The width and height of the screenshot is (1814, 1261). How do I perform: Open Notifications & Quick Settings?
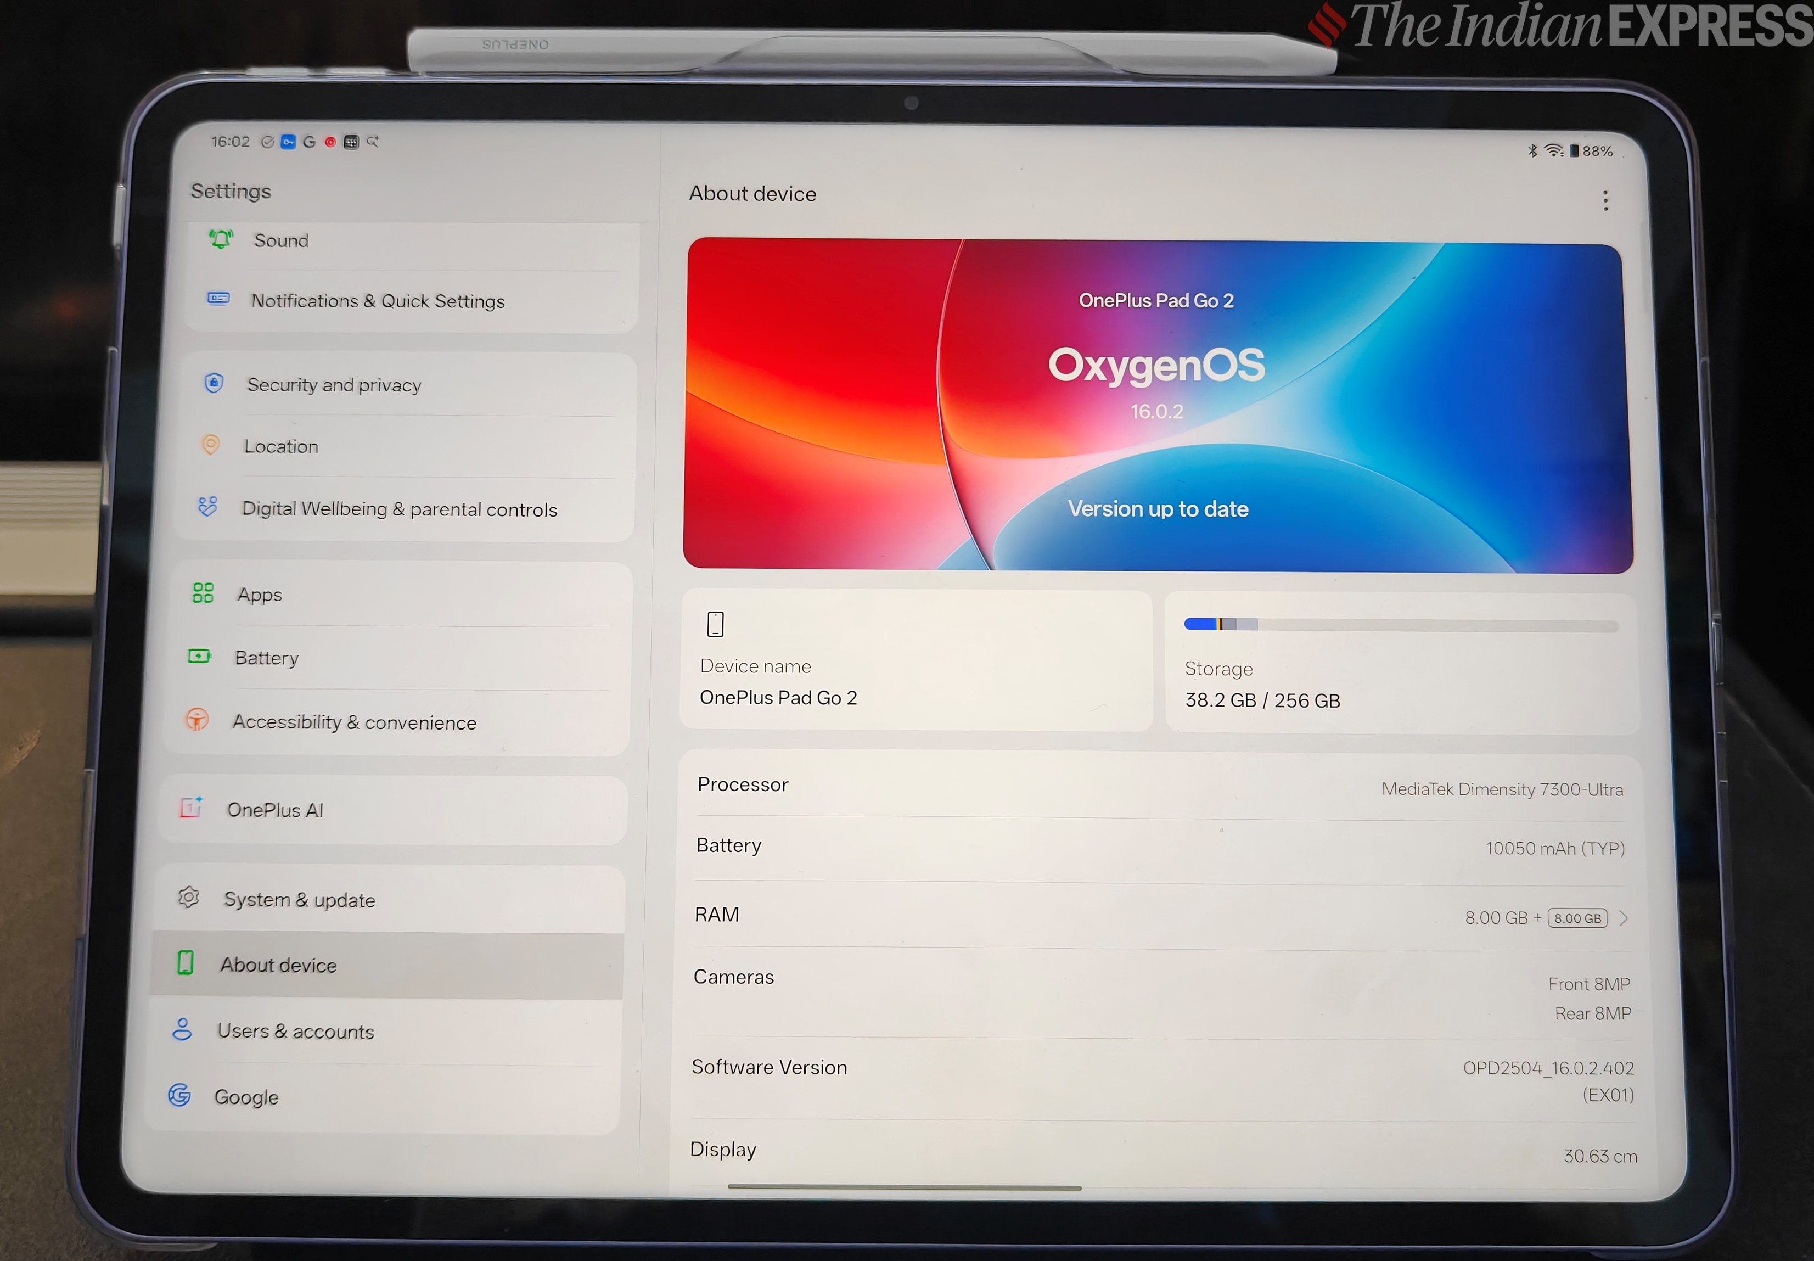[x=378, y=300]
